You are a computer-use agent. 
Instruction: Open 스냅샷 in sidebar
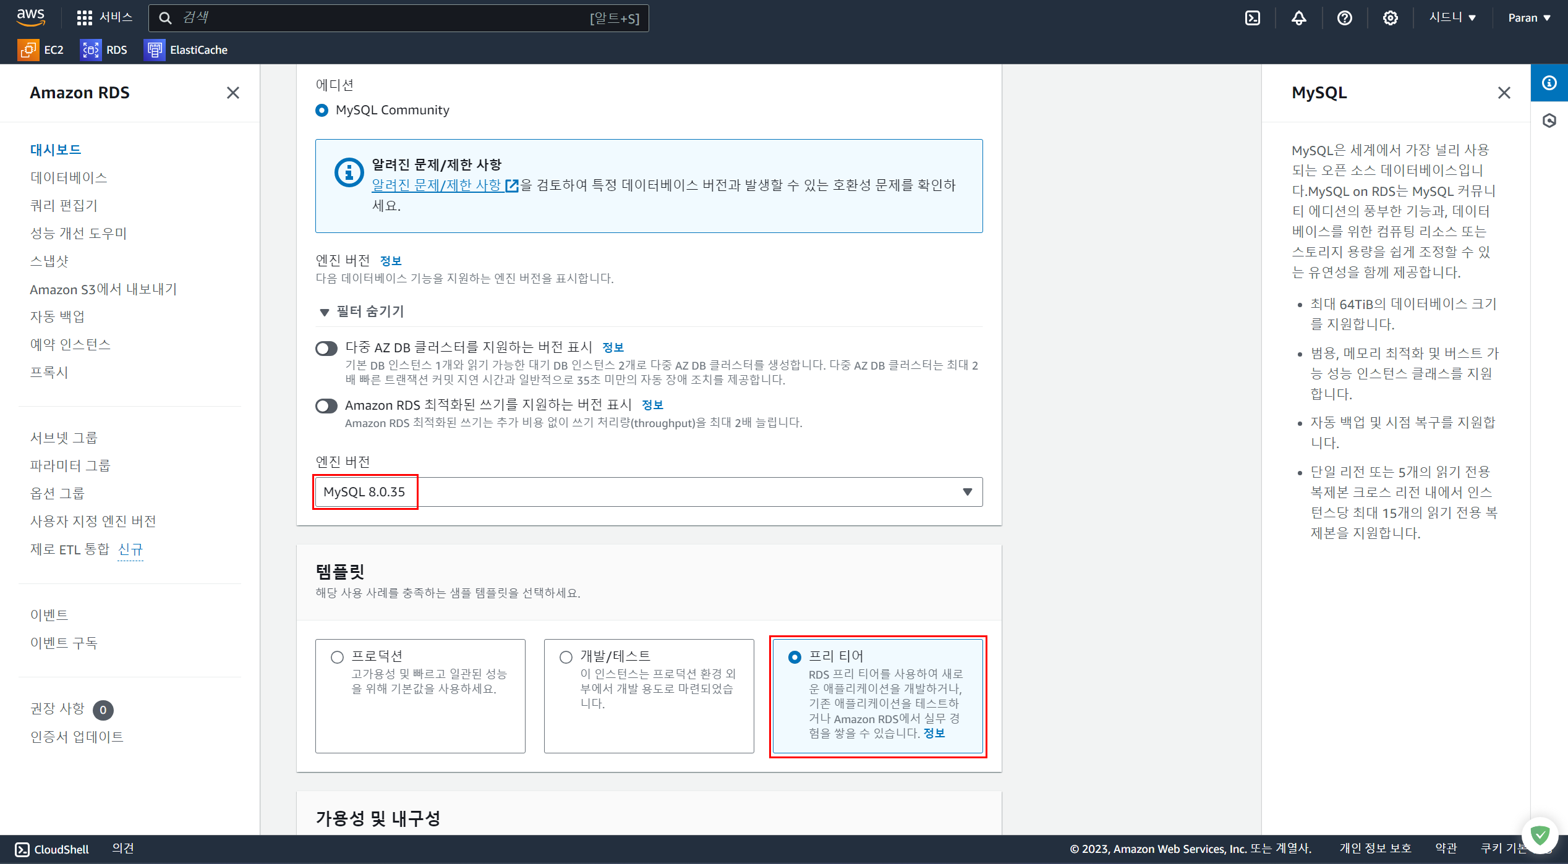point(49,261)
